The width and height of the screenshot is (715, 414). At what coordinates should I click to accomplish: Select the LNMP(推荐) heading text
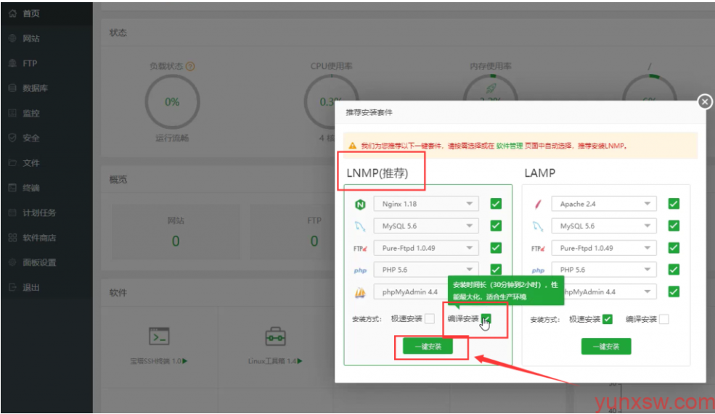pyautogui.click(x=377, y=173)
